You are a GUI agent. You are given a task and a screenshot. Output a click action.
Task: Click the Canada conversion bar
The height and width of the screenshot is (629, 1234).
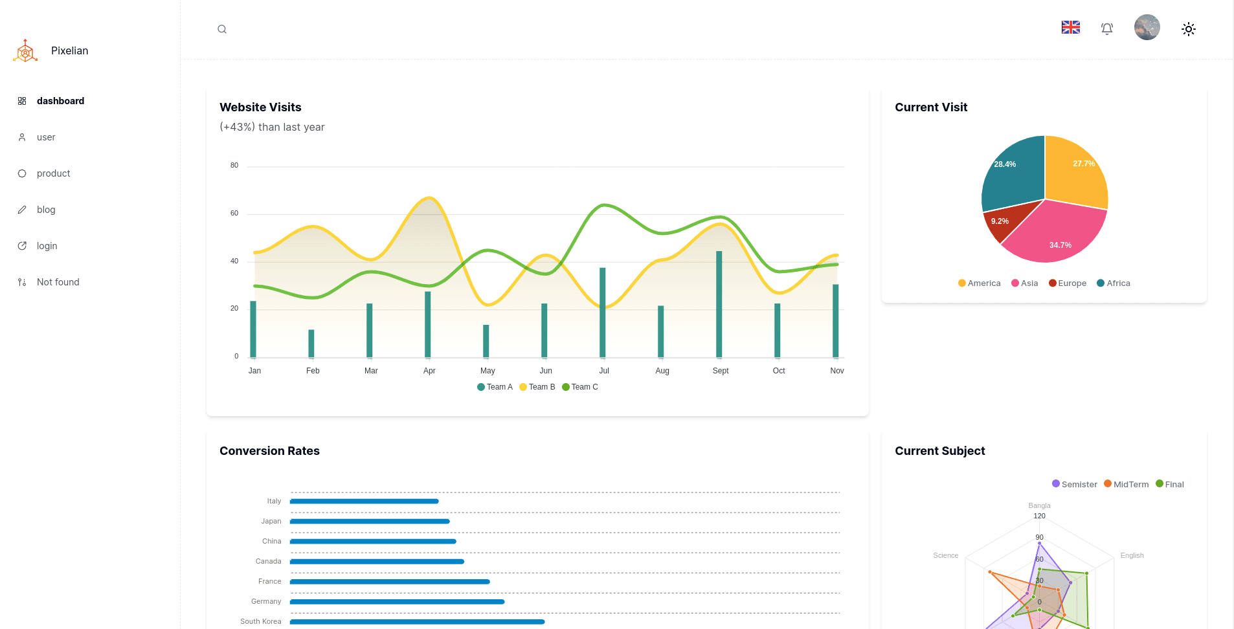(377, 562)
